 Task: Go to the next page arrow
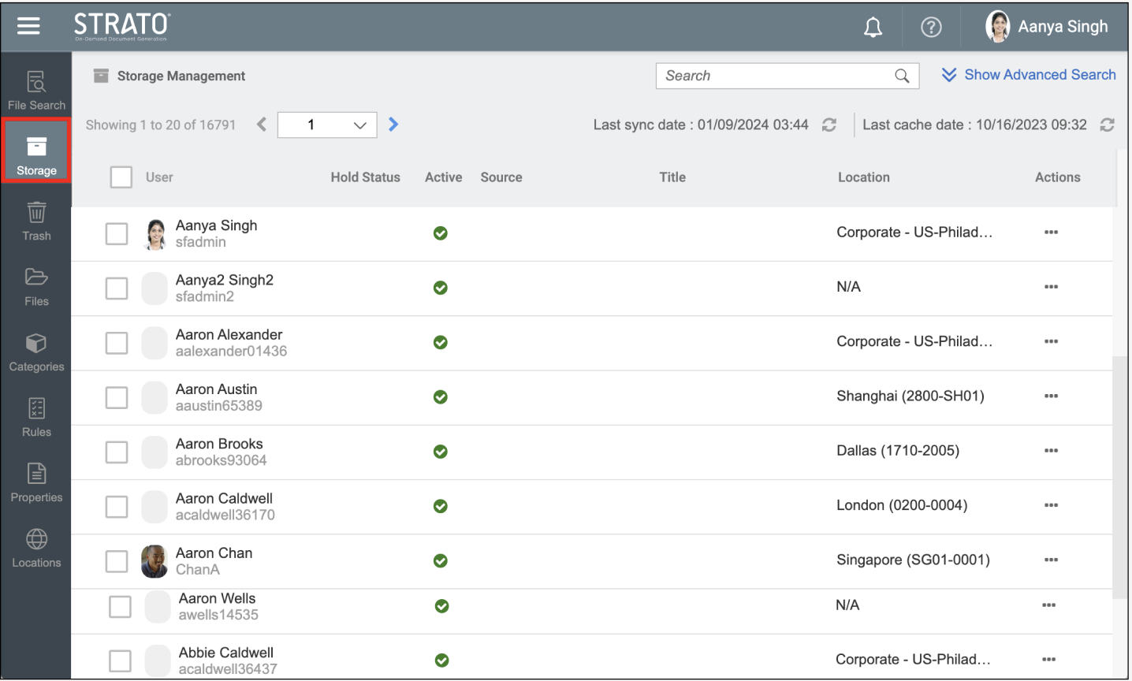click(393, 125)
